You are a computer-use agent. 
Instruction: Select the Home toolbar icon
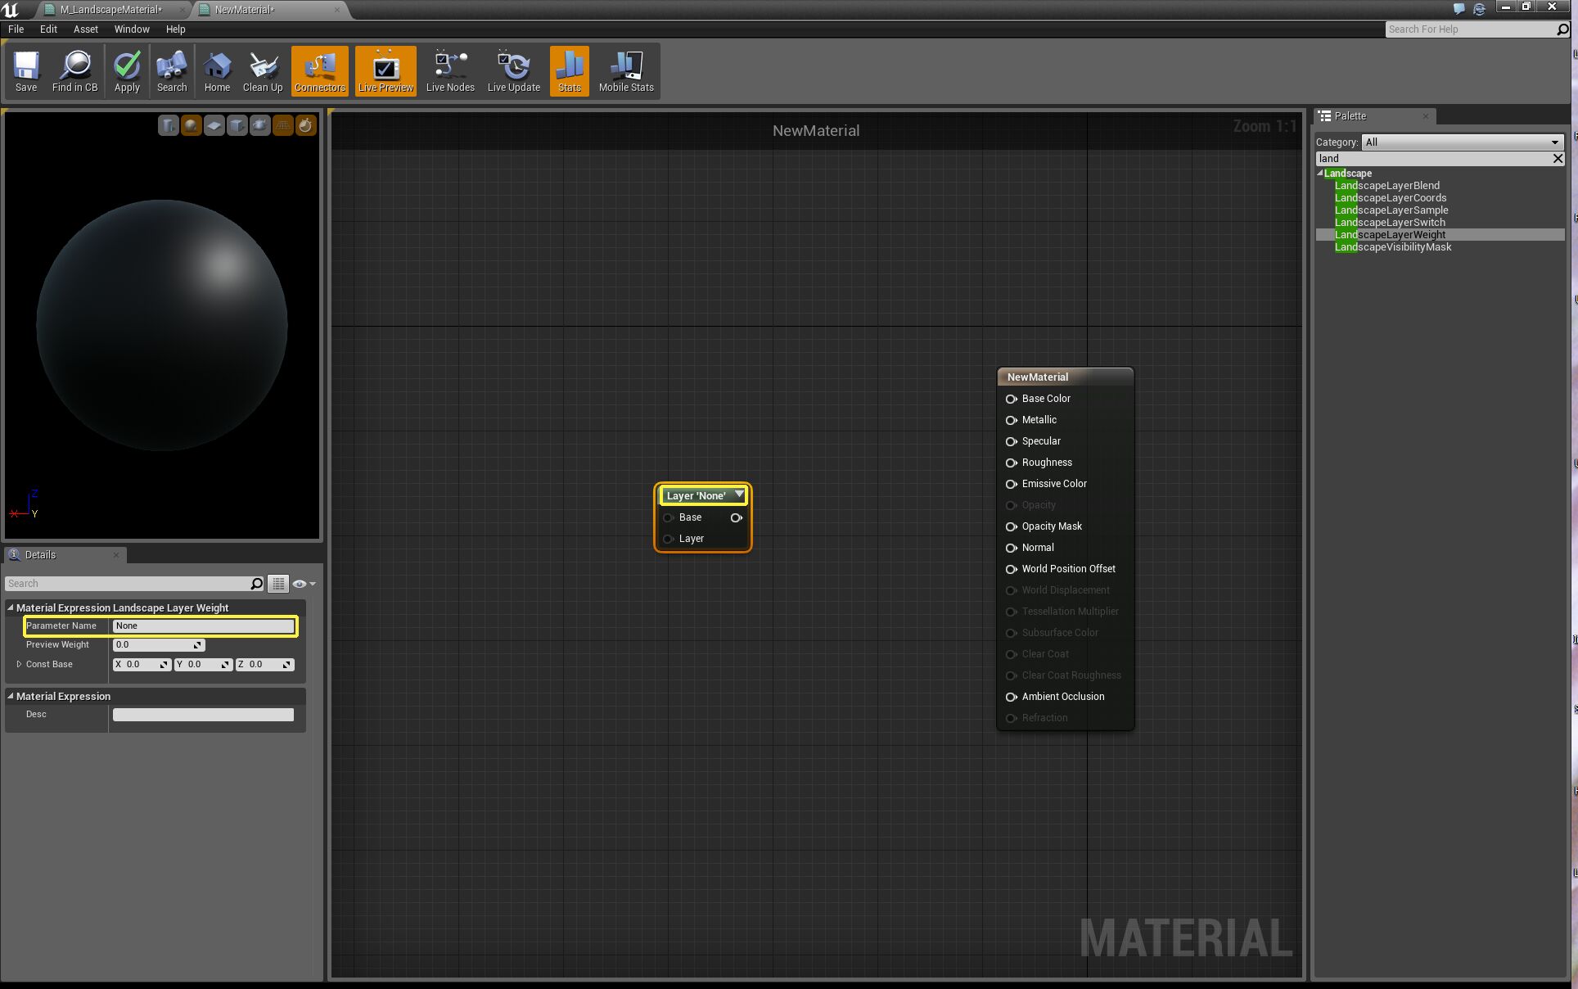click(x=217, y=71)
